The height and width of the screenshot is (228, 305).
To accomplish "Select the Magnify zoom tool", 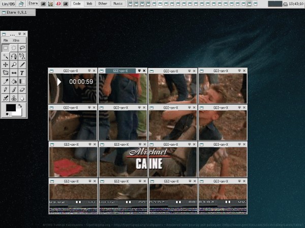I will [14, 64].
